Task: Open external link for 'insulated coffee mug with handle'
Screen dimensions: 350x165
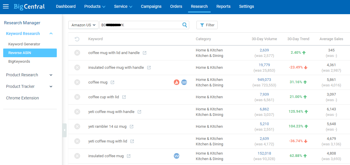Action: (149, 68)
